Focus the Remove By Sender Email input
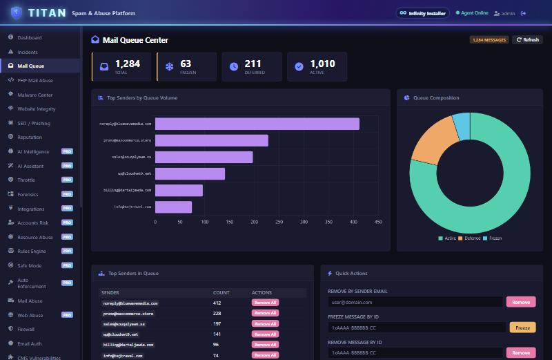 [x=415, y=302]
